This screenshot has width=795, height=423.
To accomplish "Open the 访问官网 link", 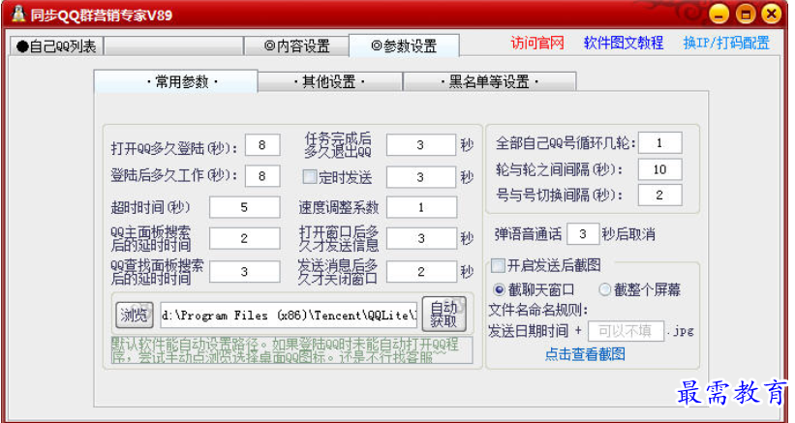I will (x=536, y=43).
